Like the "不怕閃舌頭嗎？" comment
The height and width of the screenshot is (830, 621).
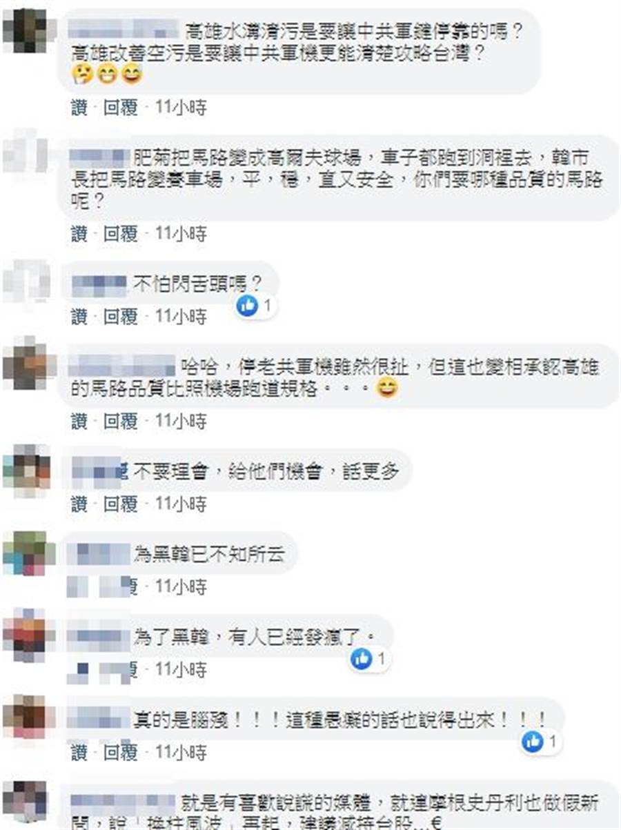coord(79,317)
